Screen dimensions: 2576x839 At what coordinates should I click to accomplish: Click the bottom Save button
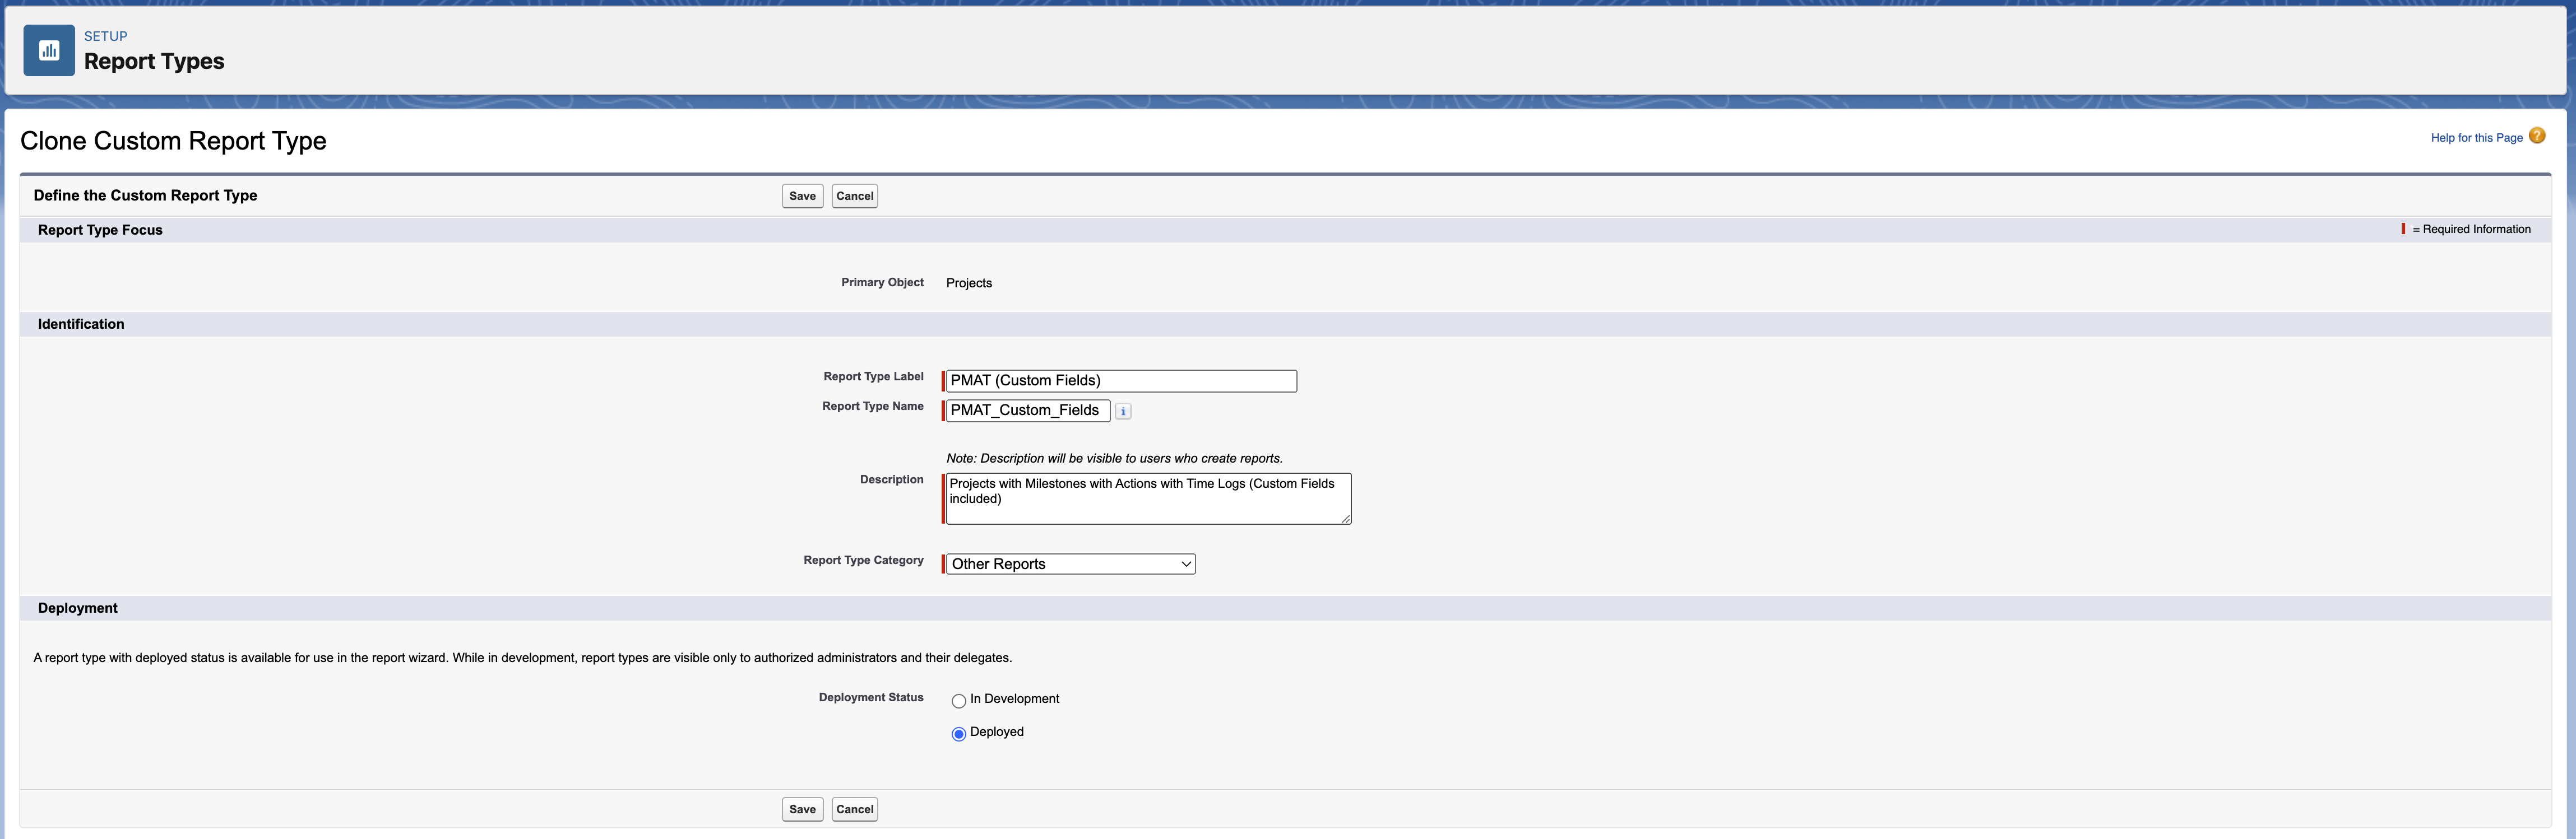pos(802,809)
